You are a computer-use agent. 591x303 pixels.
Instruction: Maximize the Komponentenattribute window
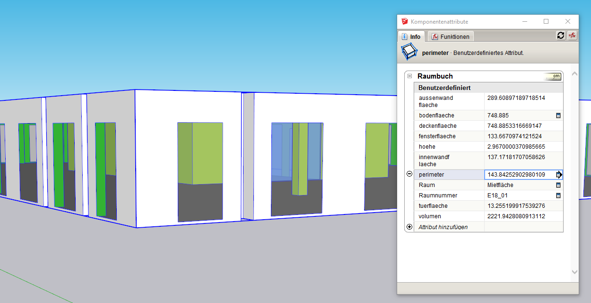pos(546,21)
